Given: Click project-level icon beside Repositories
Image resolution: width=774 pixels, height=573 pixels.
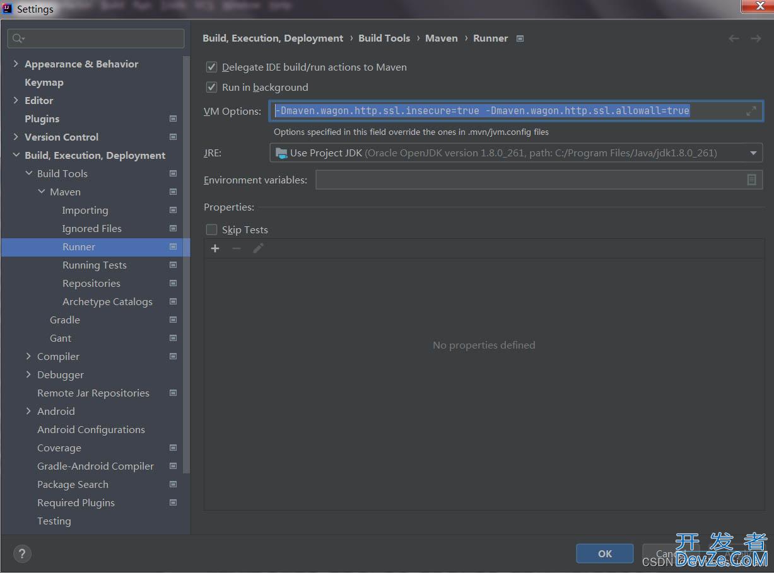Looking at the screenshot, I should pyautogui.click(x=173, y=283).
